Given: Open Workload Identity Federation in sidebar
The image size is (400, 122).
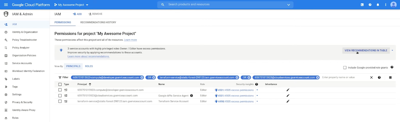Looking at the screenshot, I should coord(28,71).
